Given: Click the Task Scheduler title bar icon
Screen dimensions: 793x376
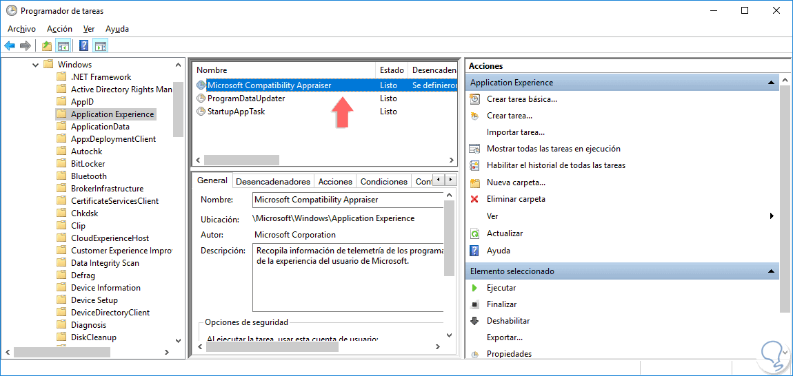Looking at the screenshot, I should 10,10.
